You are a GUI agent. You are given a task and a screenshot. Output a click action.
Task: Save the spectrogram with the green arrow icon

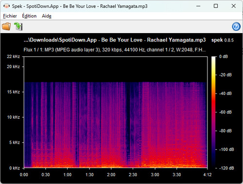(18, 26)
